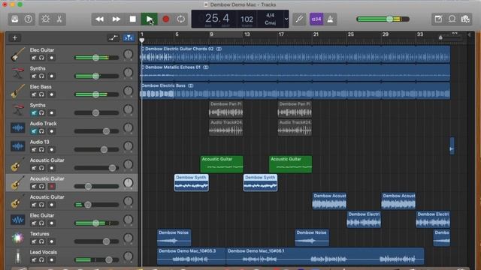The image size is (481, 270).
Task: Disable record enable on selected Acoustic Guitar
Action: pyautogui.click(x=52, y=187)
